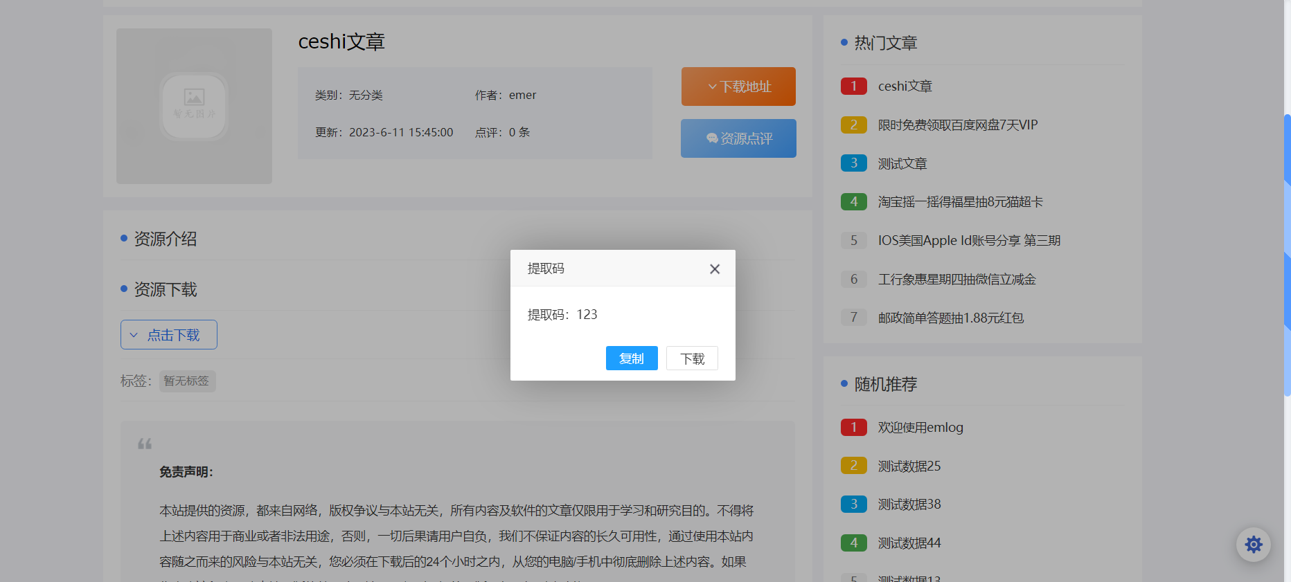Open 测试数据25 in random recommendations

909,466
